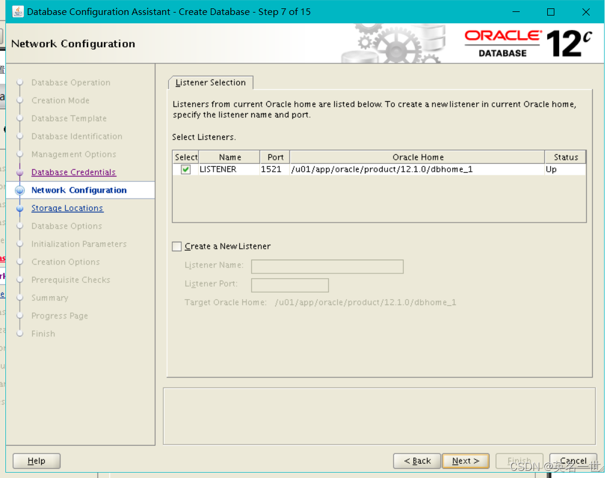Click the Port column header
This screenshot has width=610, height=478.
coord(275,157)
